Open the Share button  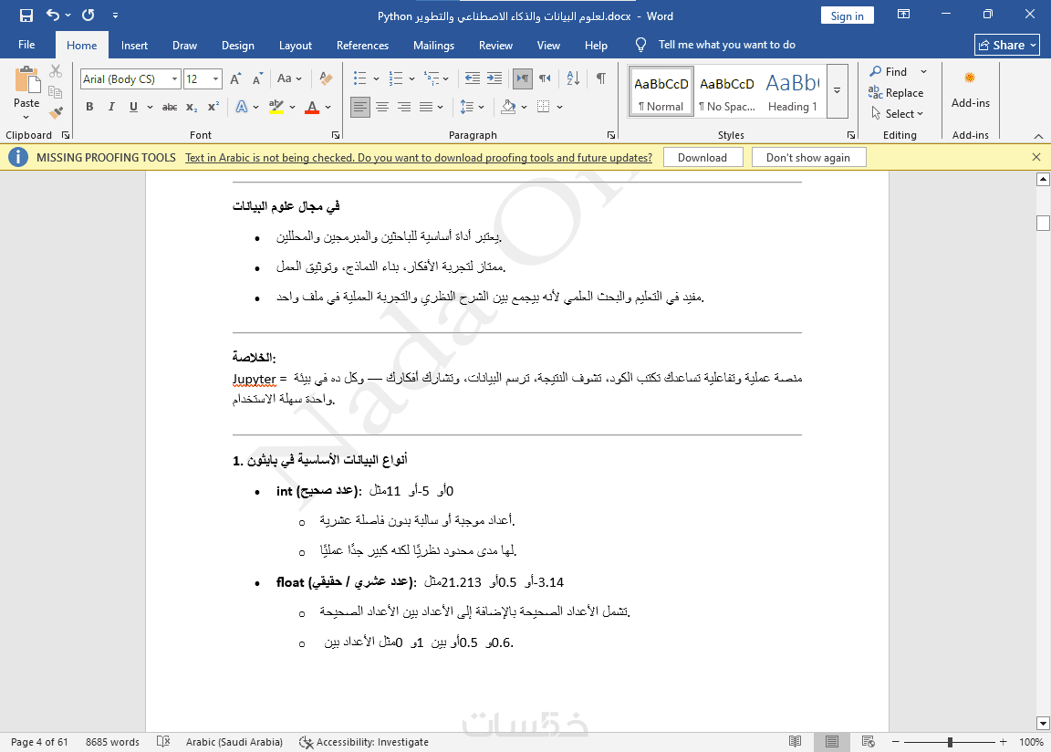coord(1007,45)
